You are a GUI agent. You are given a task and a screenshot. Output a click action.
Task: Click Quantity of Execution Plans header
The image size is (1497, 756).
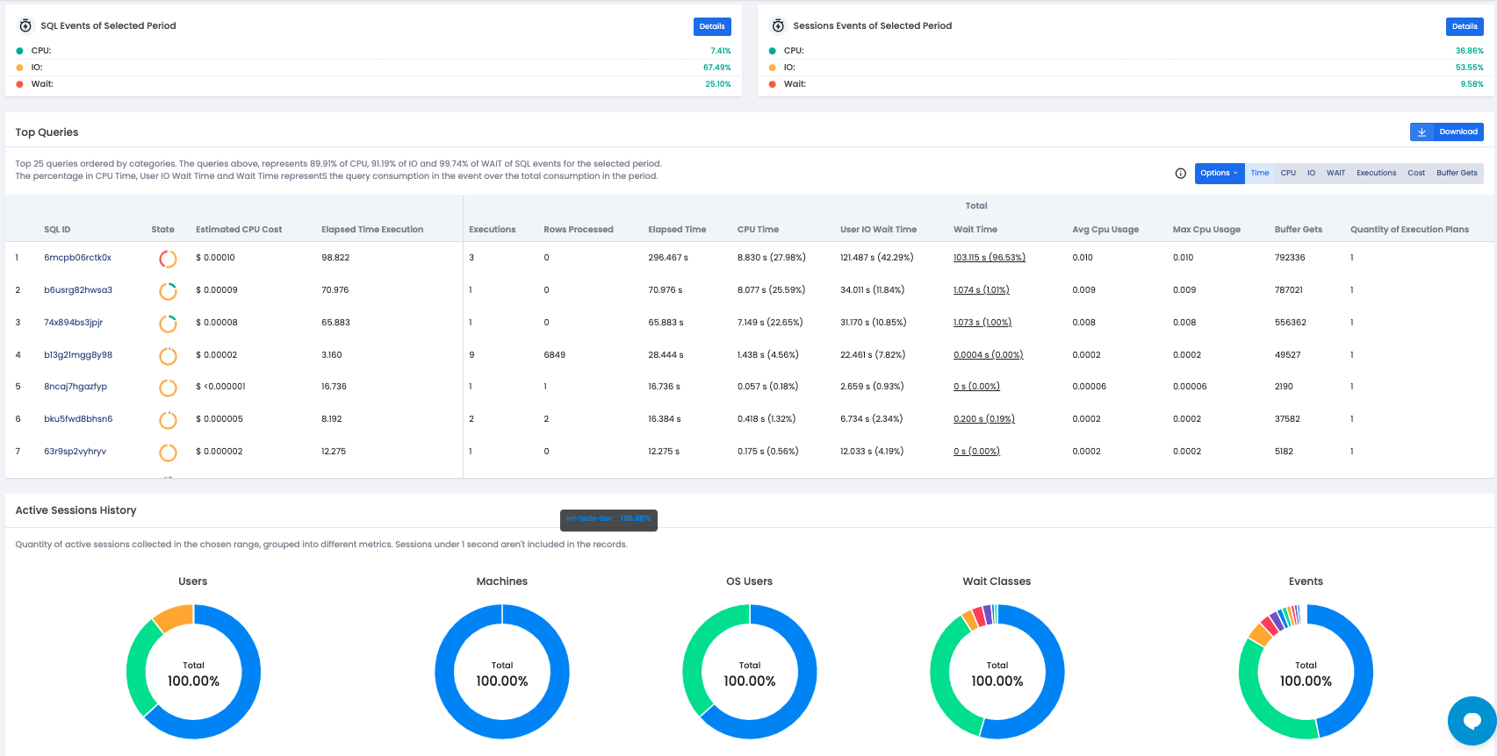pos(1409,230)
